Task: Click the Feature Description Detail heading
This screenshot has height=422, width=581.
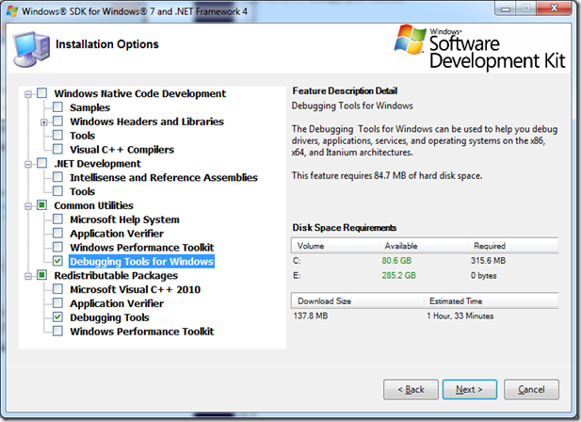Action: [345, 90]
